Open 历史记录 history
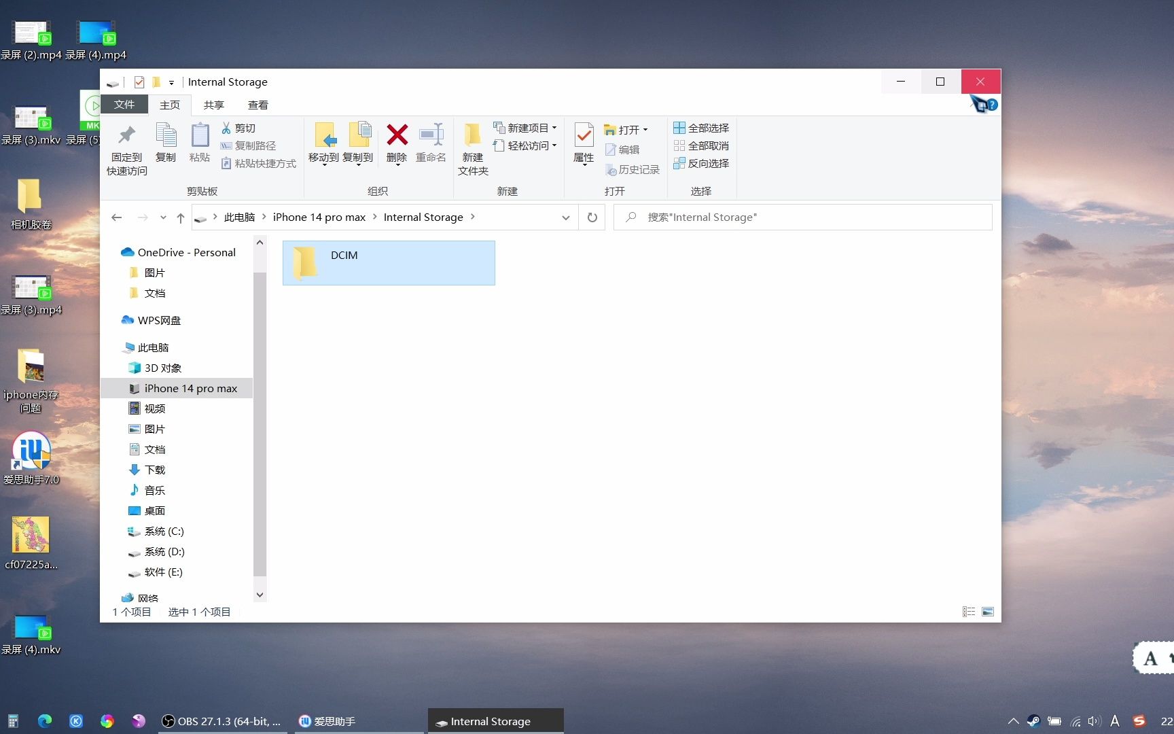Viewport: 1174px width, 734px height. click(x=633, y=169)
